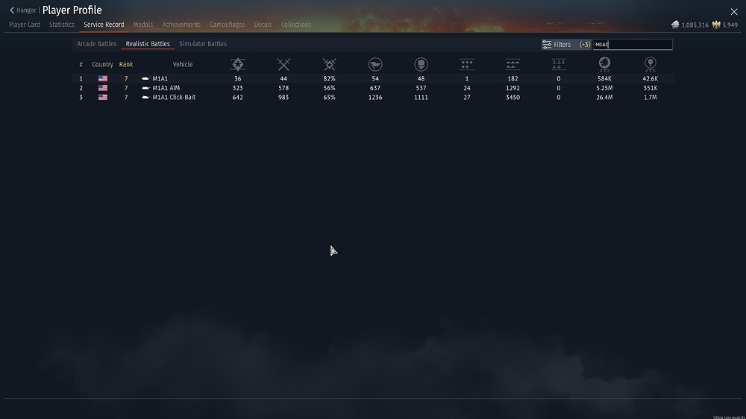Screen dimensions: 746x419
Task: Click the 56% win rate value
Action: (x=329, y=88)
